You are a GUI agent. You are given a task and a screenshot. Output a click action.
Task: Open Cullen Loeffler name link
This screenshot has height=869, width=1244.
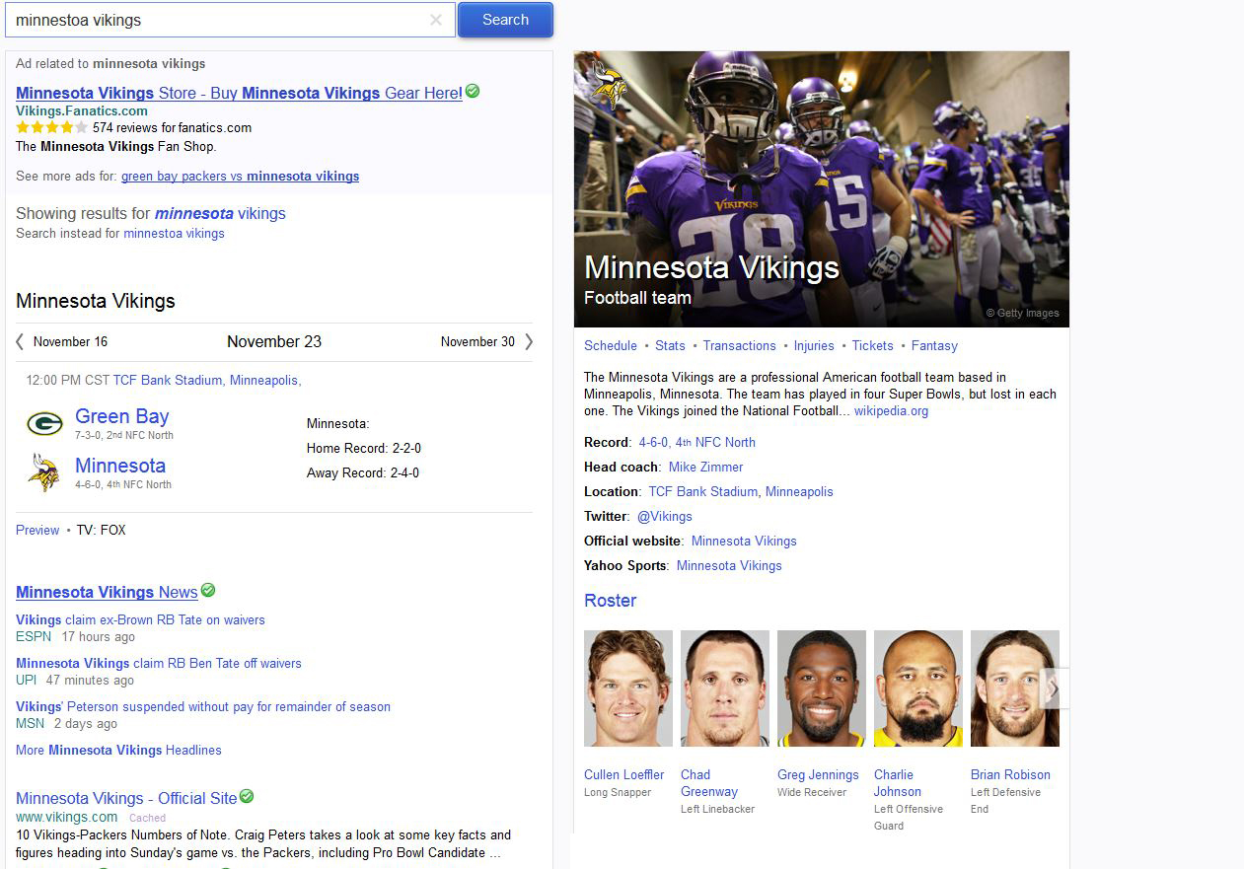pos(624,775)
